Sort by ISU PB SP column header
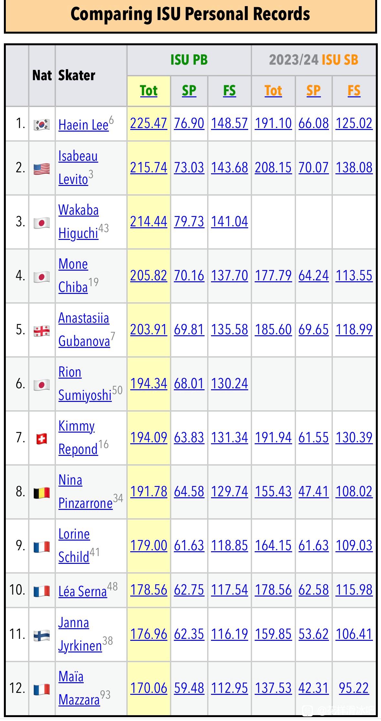381x721 pixels. coord(189,91)
